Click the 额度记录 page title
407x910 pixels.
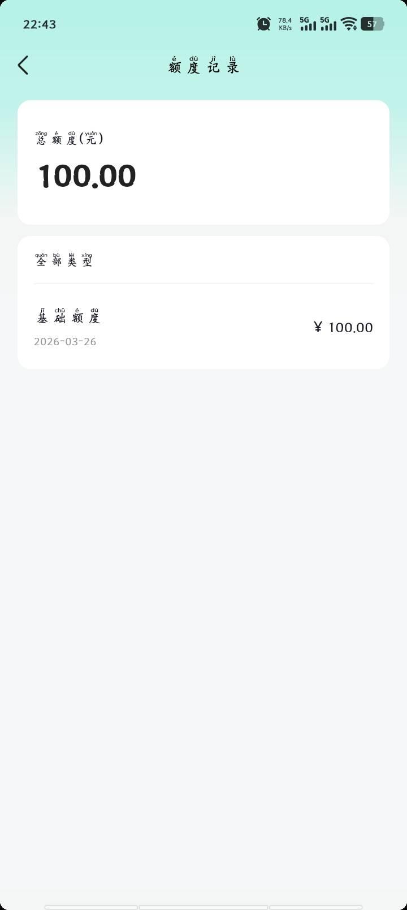point(203,66)
